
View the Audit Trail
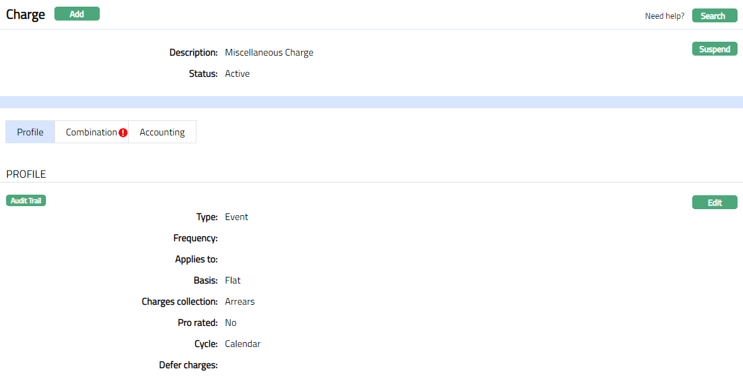pyautogui.click(x=26, y=201)
